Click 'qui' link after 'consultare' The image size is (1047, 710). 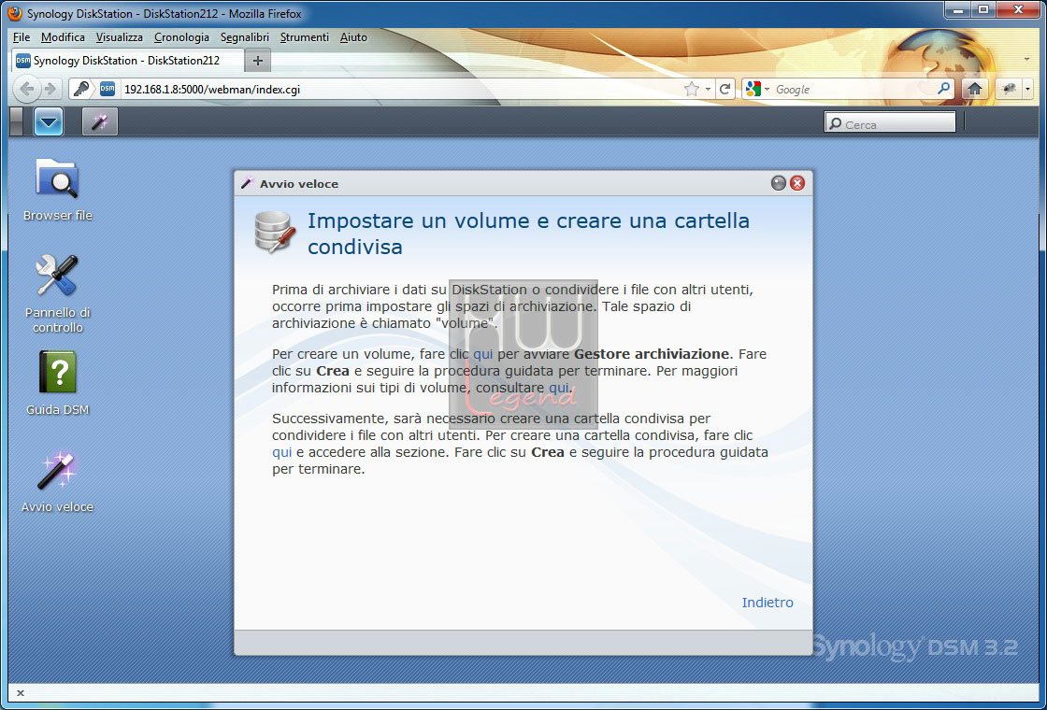pos(559,387)
